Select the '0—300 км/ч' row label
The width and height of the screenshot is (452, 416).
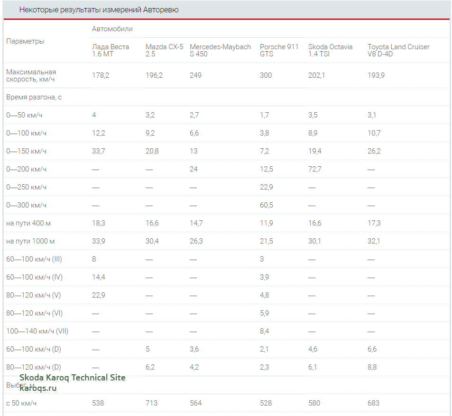(26, 205)
